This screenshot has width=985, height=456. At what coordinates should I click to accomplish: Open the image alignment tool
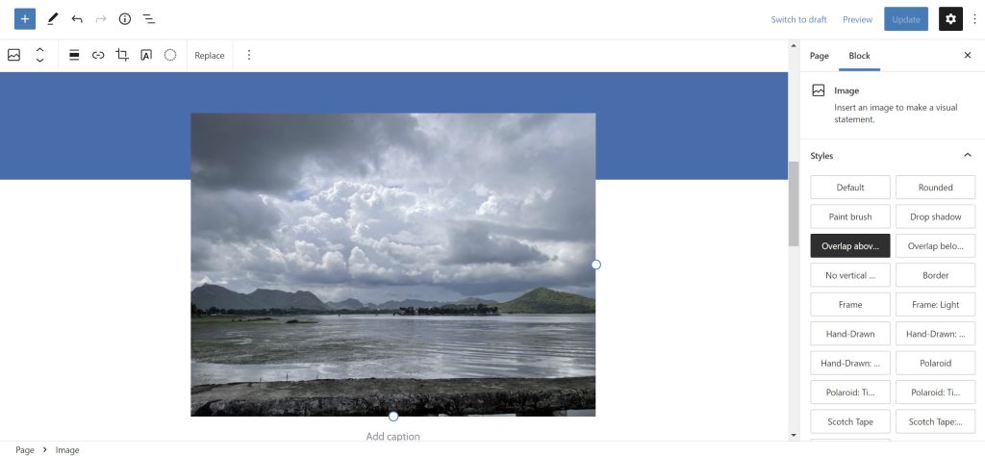(x=74, y=56)
